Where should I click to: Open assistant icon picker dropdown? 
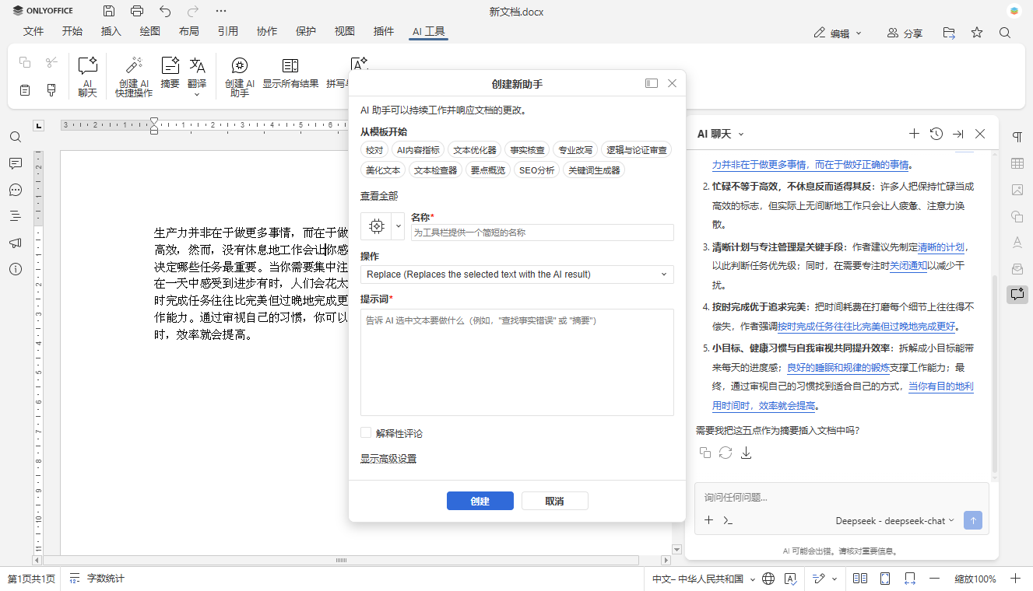click(399, 226)
